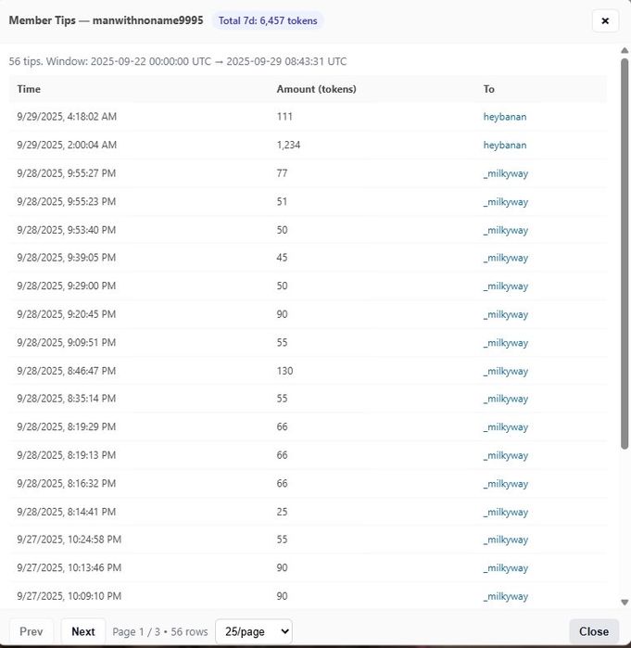Open _milkyway link in 8:35:14 PM row
The width and height of the screenshot is (631, 648).
506,399
